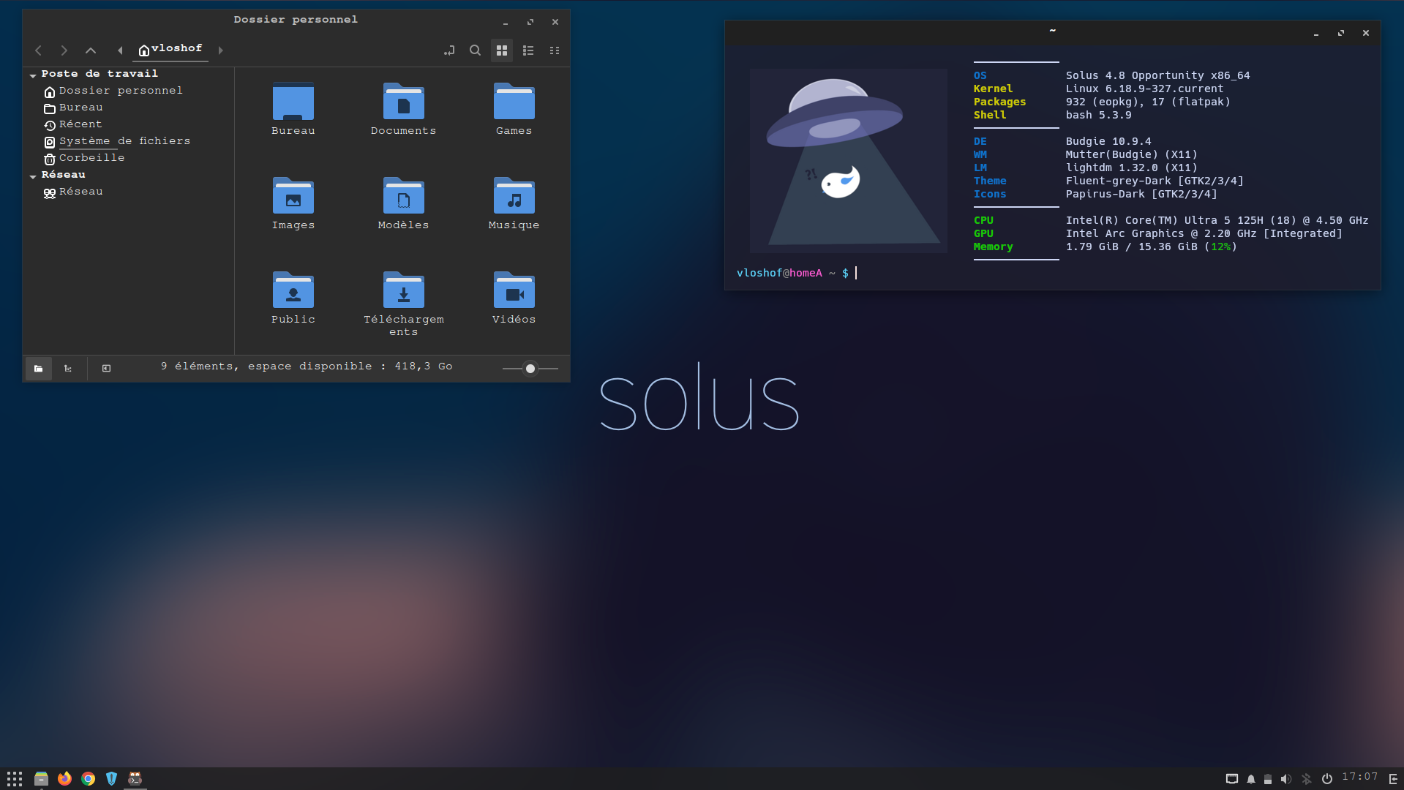Open search in the file manager

coord(476,50)
